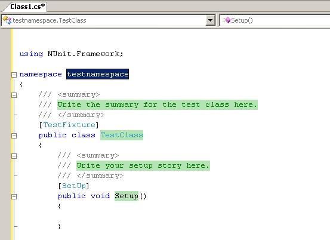
Task: Click the TestFixture attribute text
Action: coord(69,125)
